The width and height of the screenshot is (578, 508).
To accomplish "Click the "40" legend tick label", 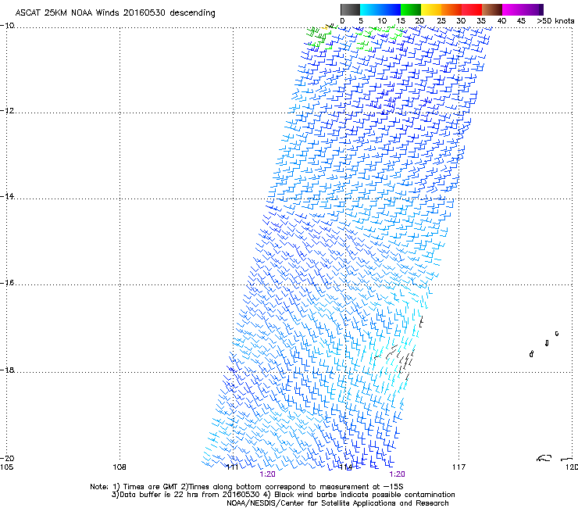I will (x=501, y=21).
